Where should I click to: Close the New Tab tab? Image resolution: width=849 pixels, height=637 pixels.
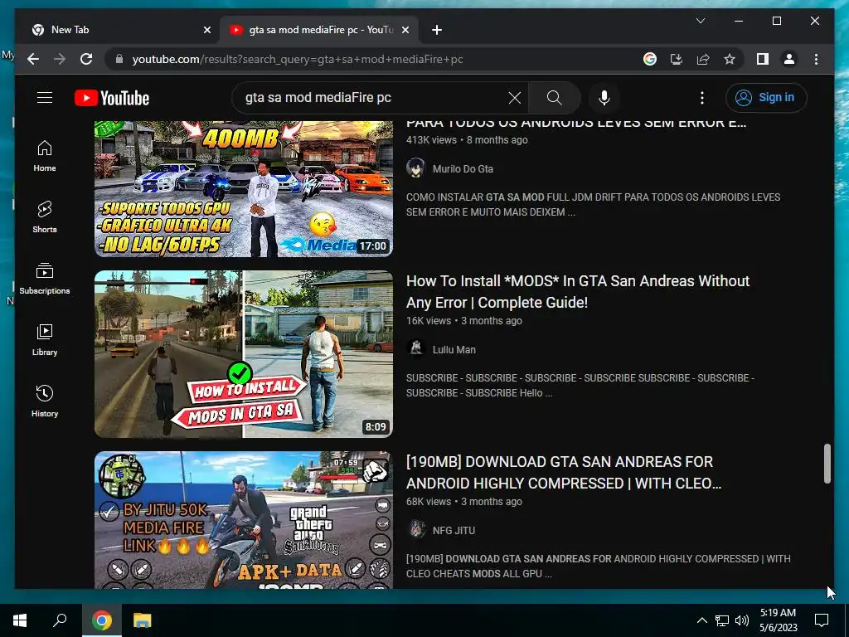(x=206, y=30)
